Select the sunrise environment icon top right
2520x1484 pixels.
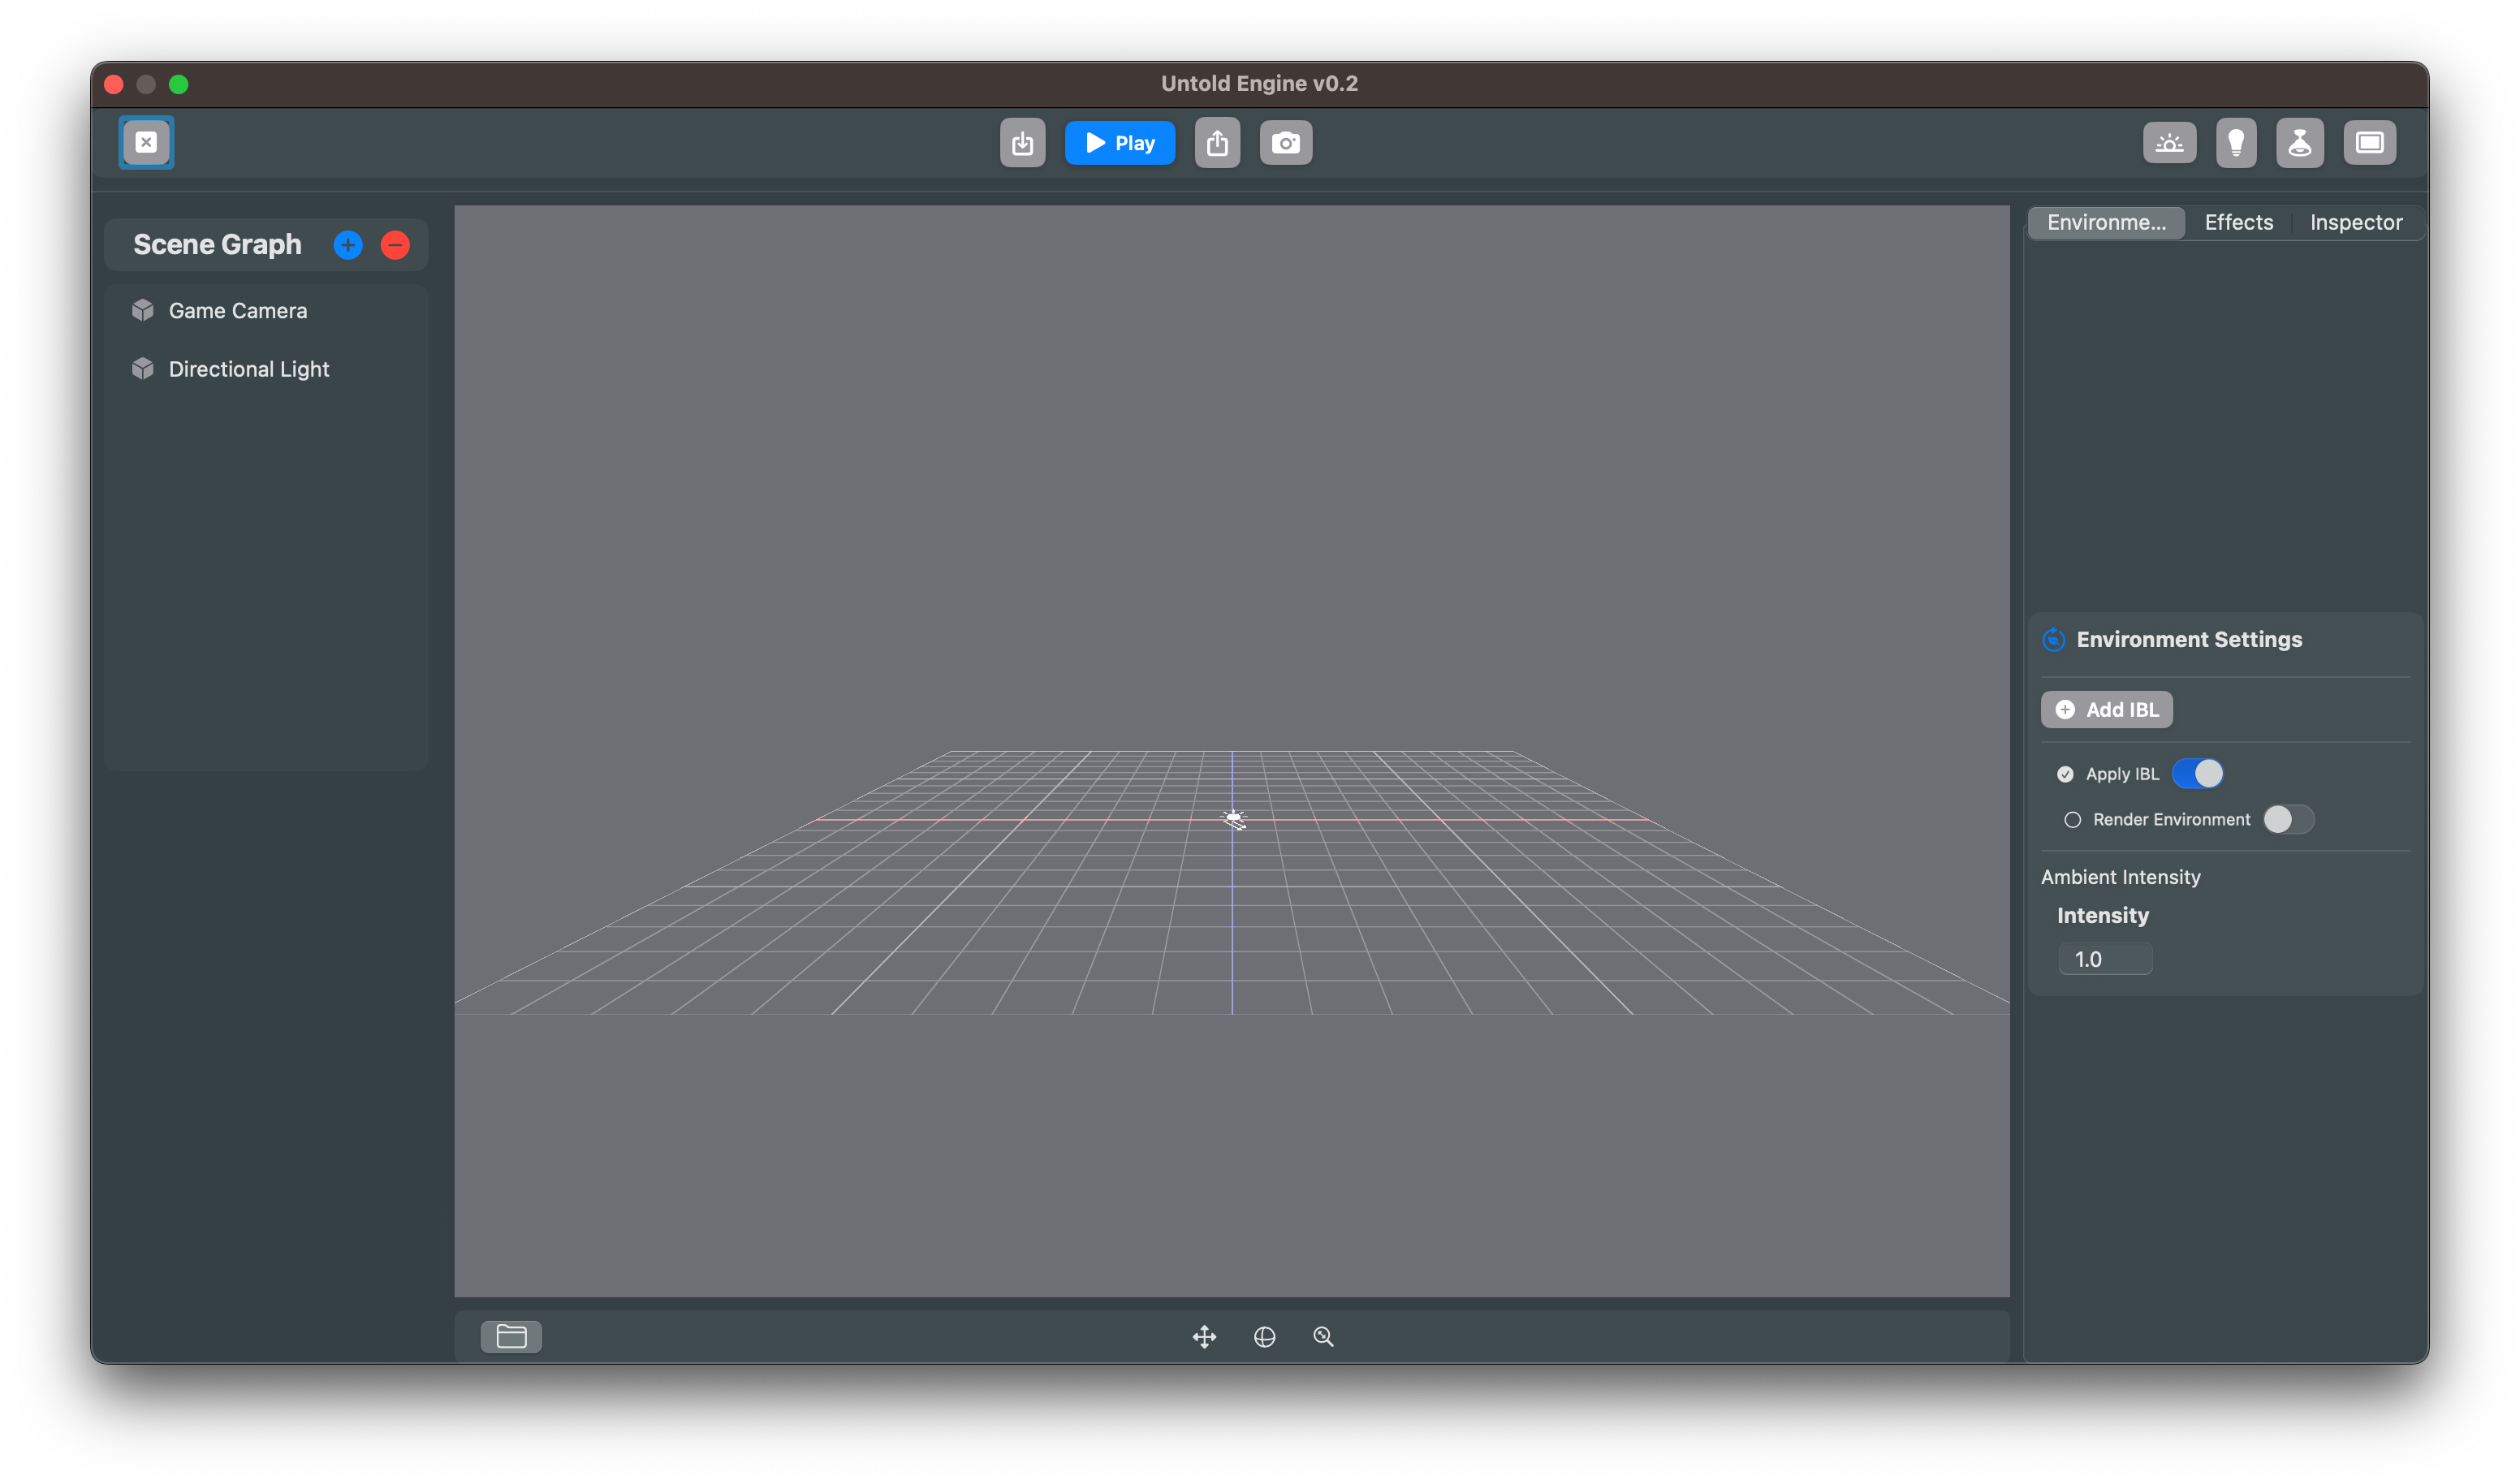click(x=2170, y=142)
